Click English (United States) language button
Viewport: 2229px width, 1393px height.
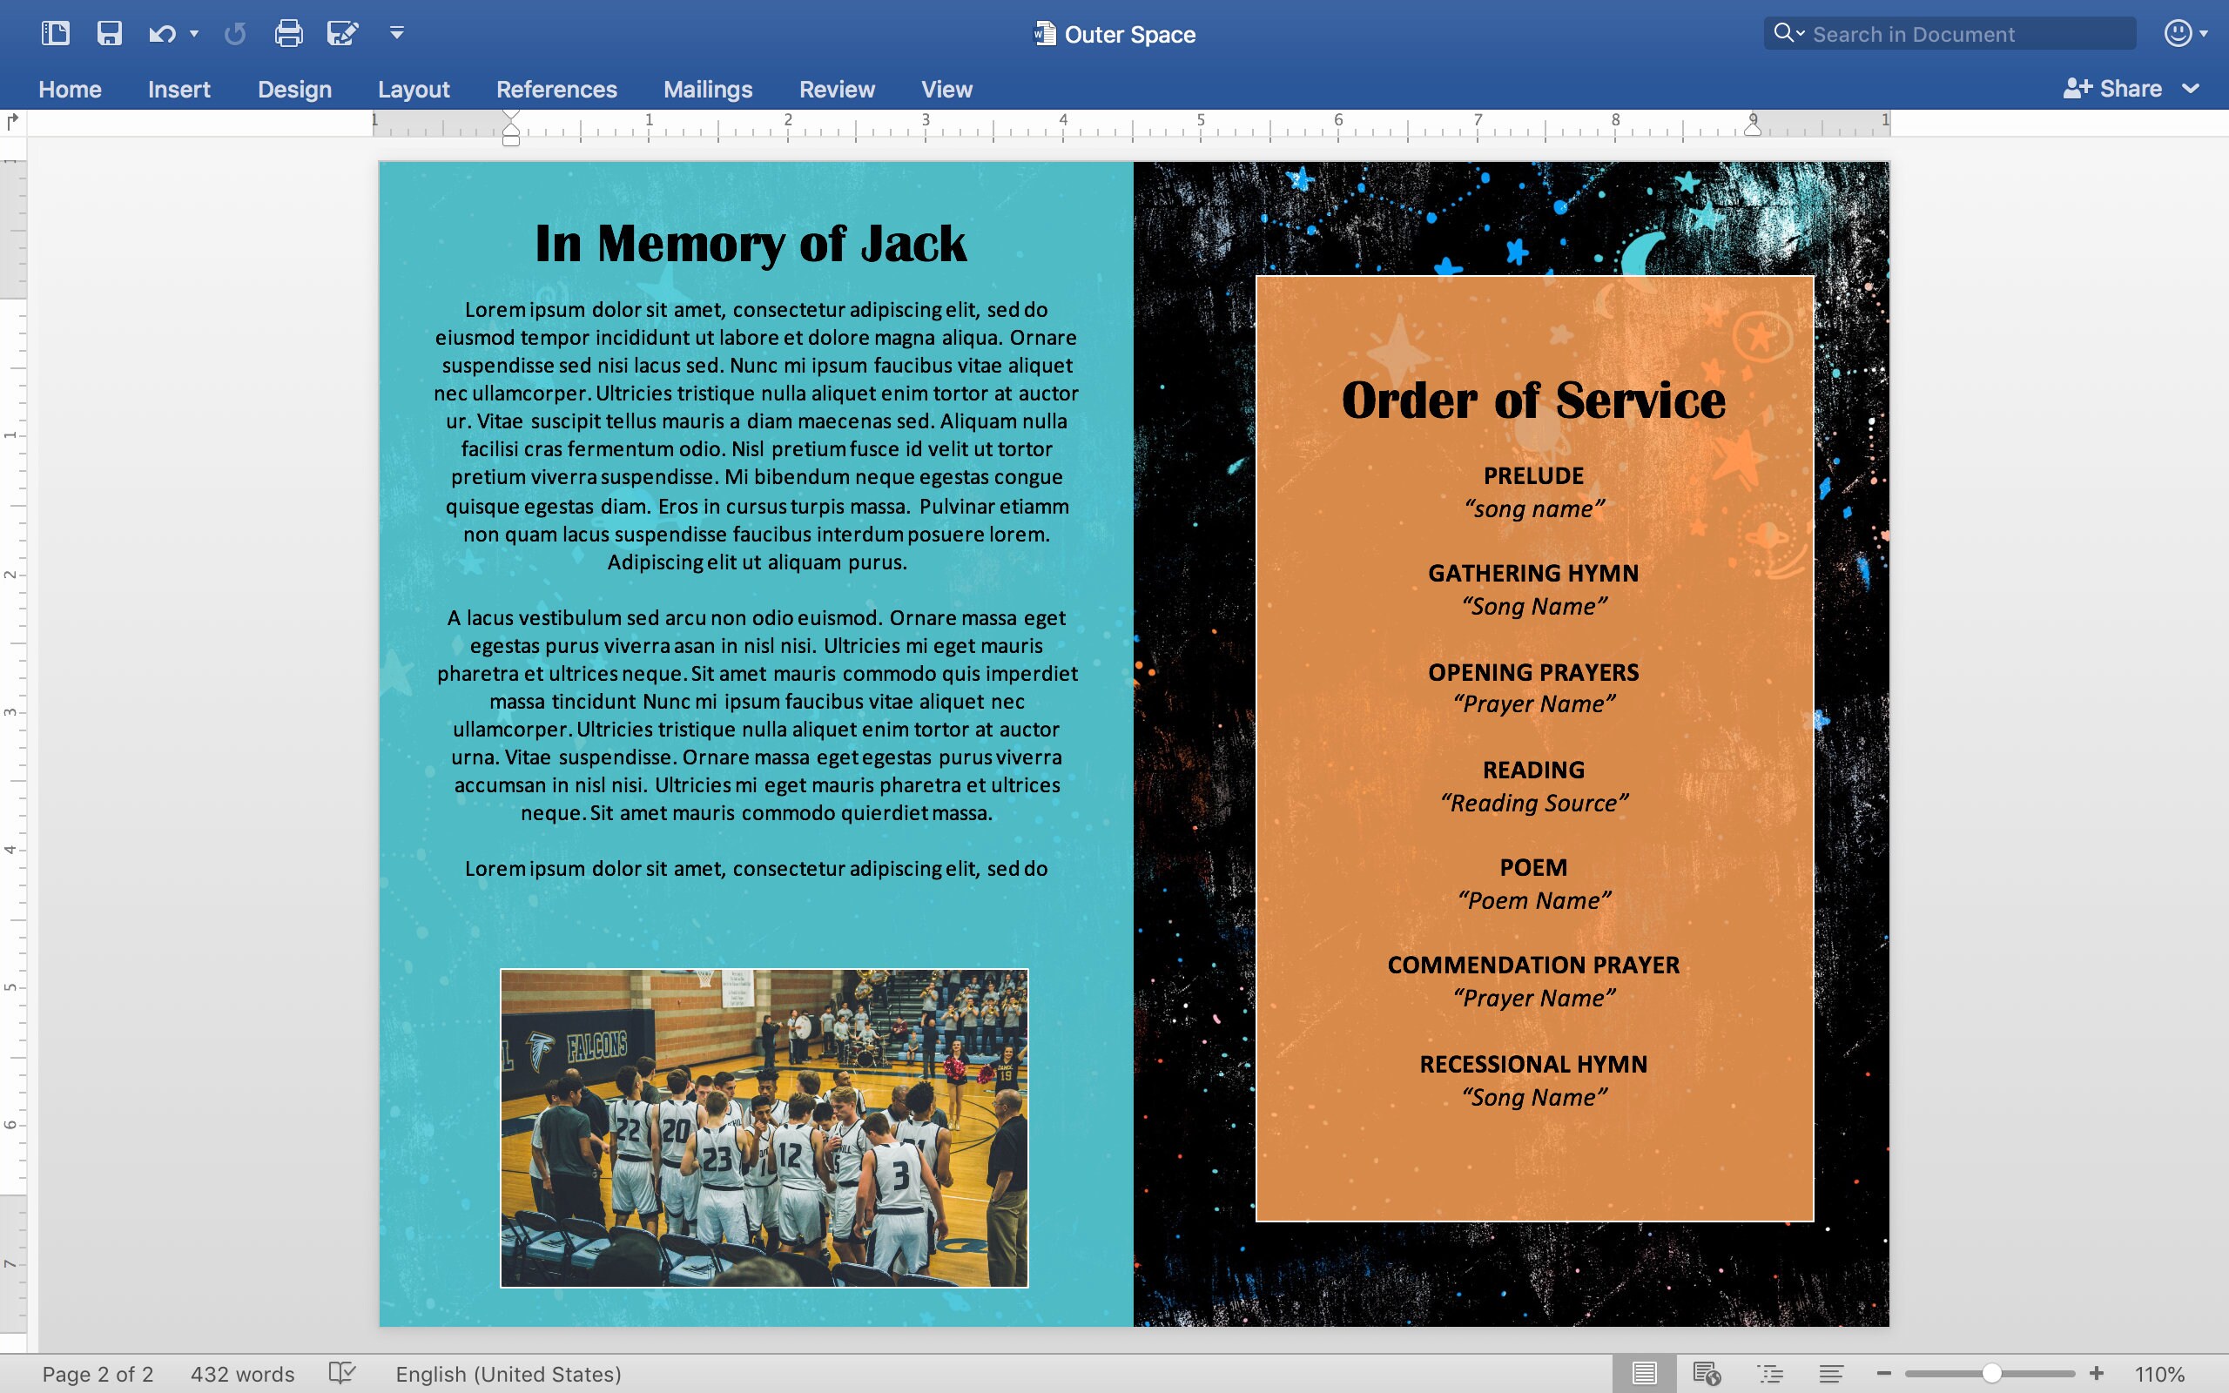(508, 1374)
